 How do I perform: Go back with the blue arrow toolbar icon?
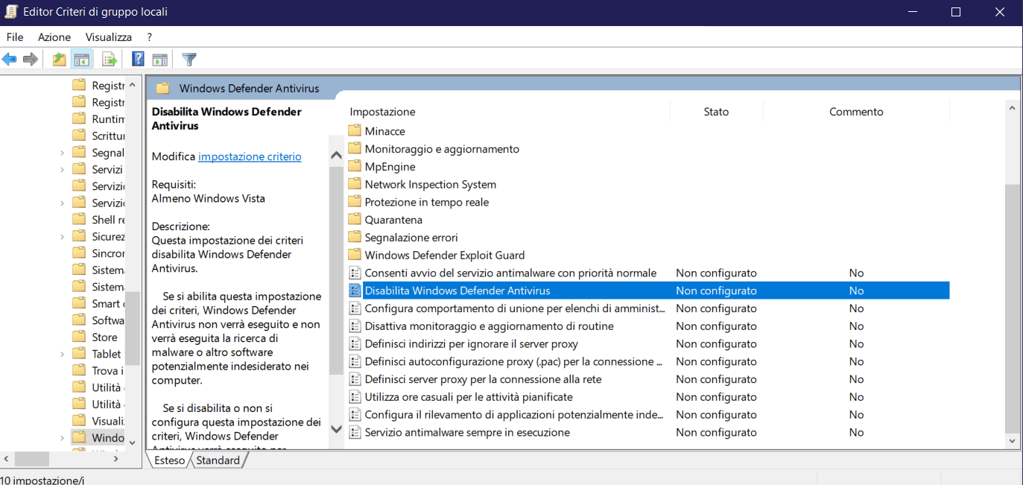[10, 60]
